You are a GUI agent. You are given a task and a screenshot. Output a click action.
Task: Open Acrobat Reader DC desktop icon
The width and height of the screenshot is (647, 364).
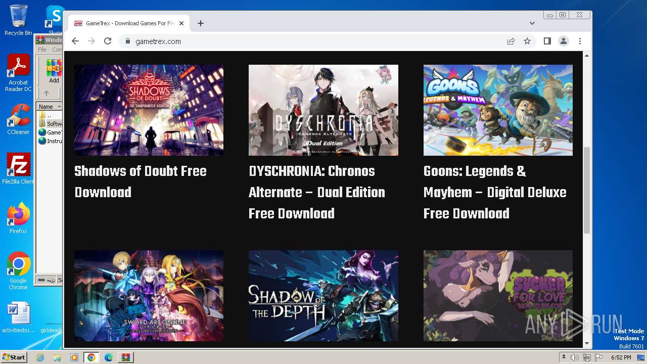click(18, 73)
